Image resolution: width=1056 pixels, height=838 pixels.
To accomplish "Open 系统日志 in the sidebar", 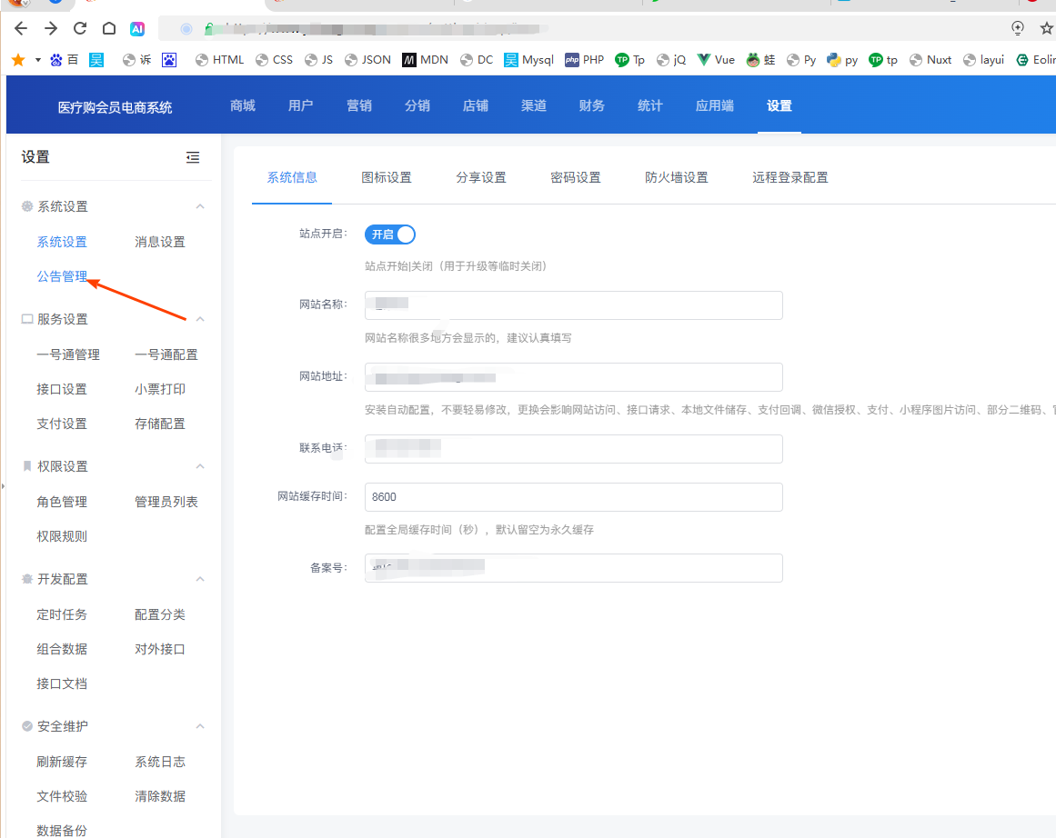I will [159, 762].
